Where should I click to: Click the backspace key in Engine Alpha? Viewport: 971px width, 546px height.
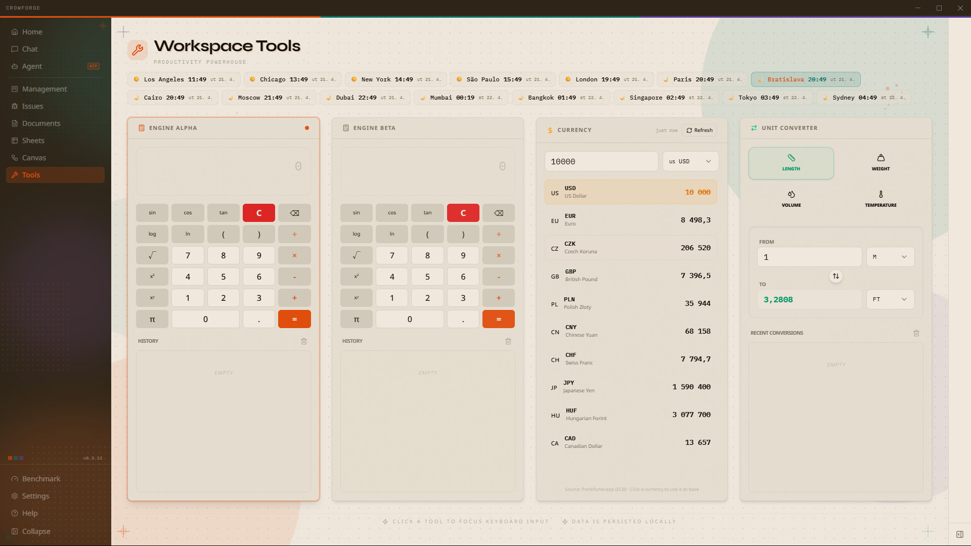click(x=294, y=213)
